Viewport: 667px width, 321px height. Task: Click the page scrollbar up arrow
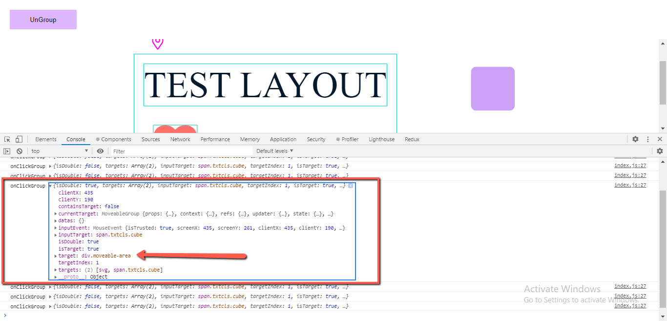[663, 43]
